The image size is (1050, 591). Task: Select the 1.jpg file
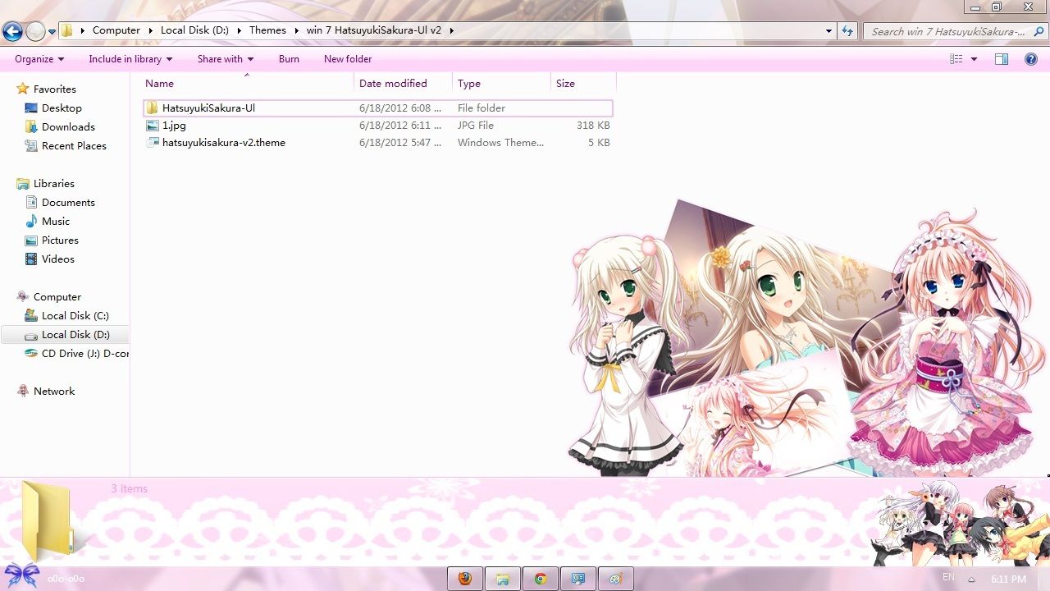point(174,126)
